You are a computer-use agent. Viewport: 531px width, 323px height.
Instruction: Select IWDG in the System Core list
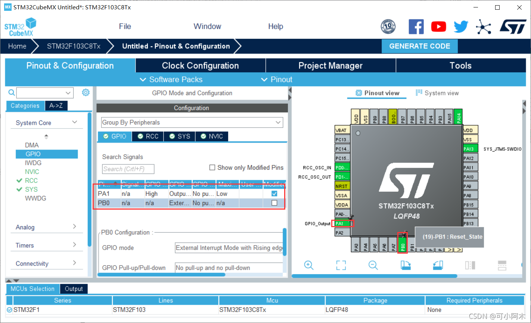tap(33, 163)
